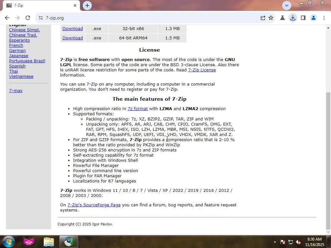The image size is (331, 248).
Task: Open the 7z format link
Action: [138, 109]
